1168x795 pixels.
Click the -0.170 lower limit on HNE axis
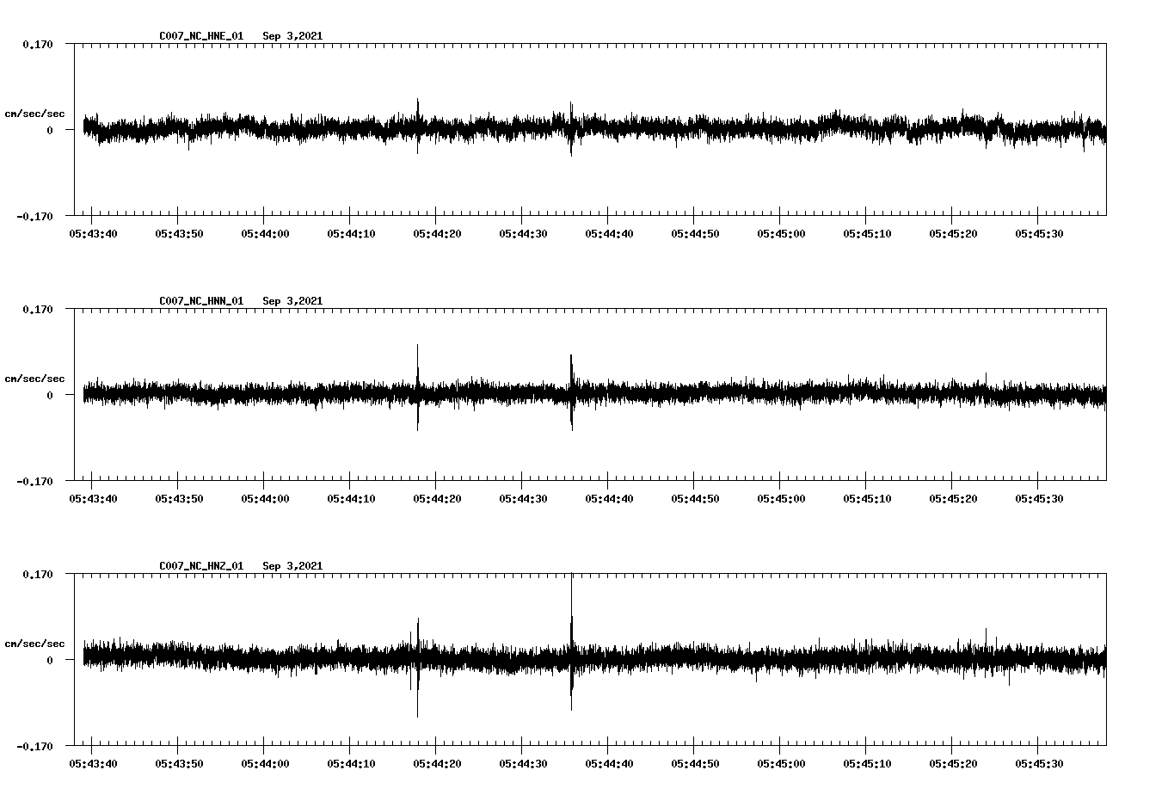pos(34,216)
